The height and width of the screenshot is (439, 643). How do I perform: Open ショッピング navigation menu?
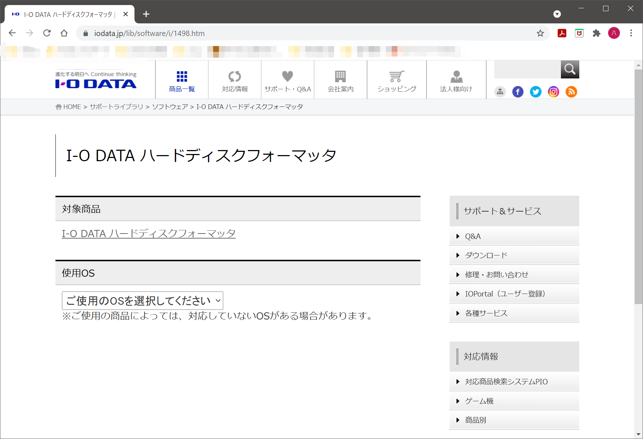pyautogui.click(x=397, y=81)
